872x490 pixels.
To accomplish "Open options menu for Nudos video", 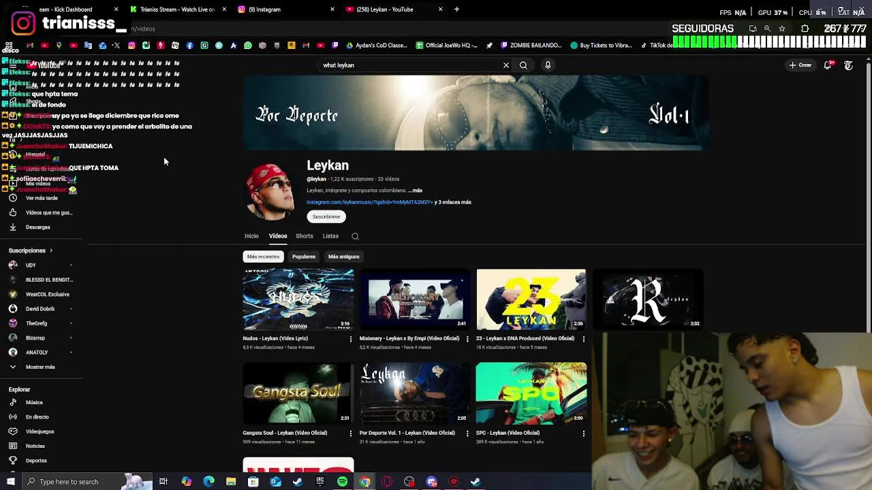I will click(351, 338).
